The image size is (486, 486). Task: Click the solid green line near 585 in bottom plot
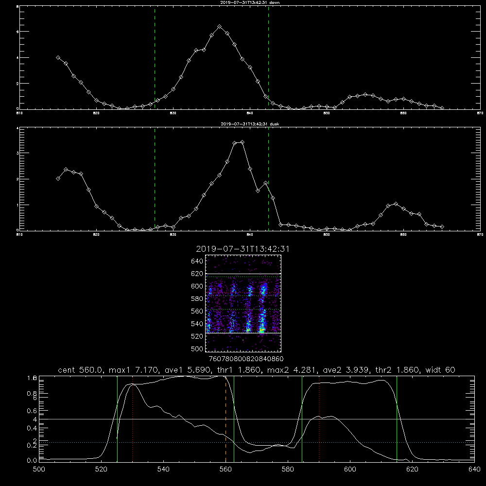[302, 419]
